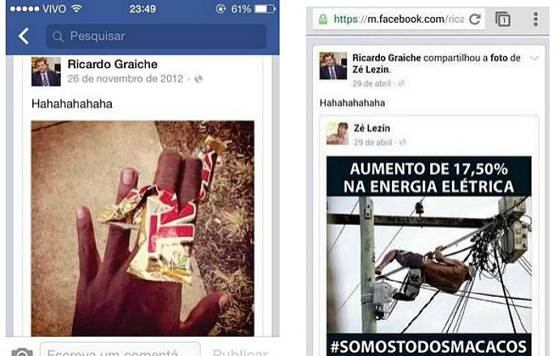This screenshot has width=559, height=356.
Task: Open the browser tabs switcher icon
Action: click(503, 19)
